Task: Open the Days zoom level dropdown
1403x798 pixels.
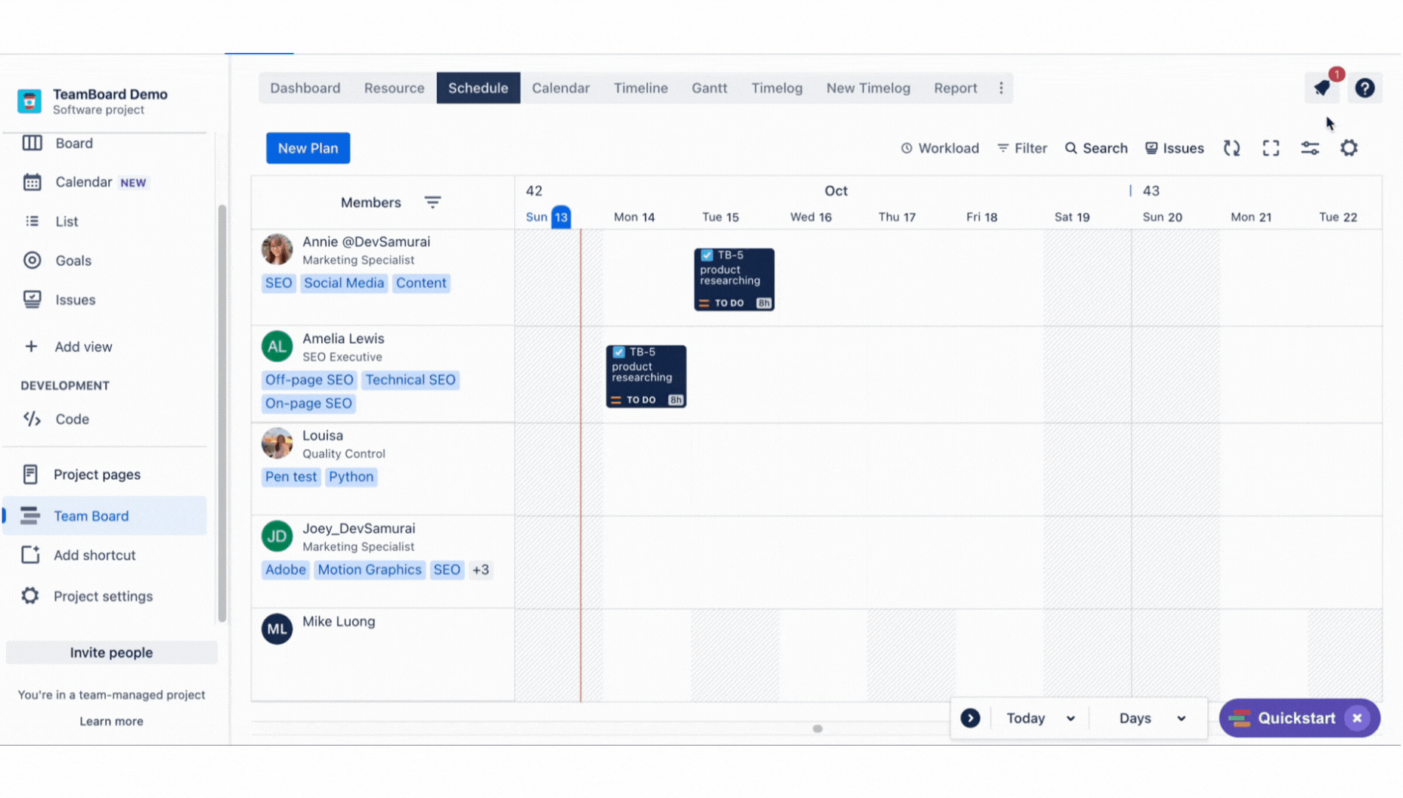Action: click(1148, 718)
